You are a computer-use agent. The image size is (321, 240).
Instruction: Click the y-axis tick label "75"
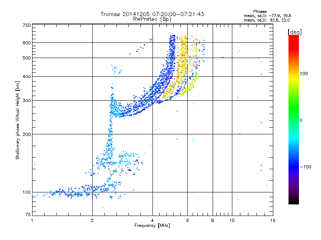point(28,214)
